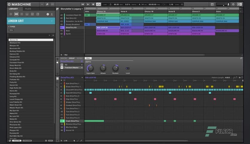Select the Effects filter icon in browser
The height and width of the screenshot is (144, 250).
point(32,14)
